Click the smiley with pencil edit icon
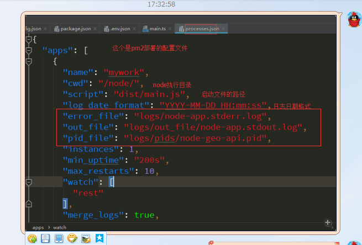The height and width of the screenshot is (245, 362). tap(72, 238)
